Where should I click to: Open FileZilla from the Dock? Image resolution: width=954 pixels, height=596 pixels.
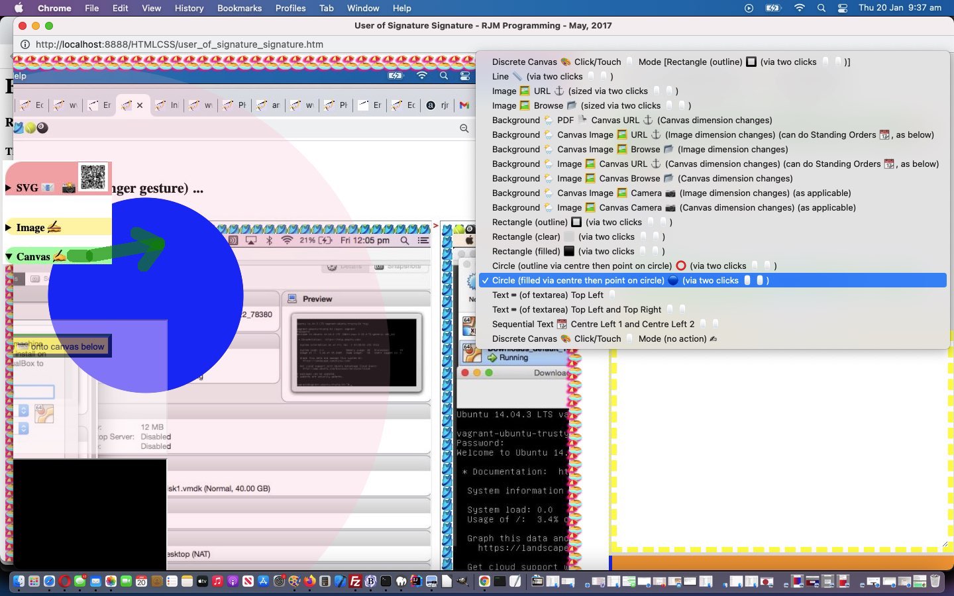click(355, 581)
